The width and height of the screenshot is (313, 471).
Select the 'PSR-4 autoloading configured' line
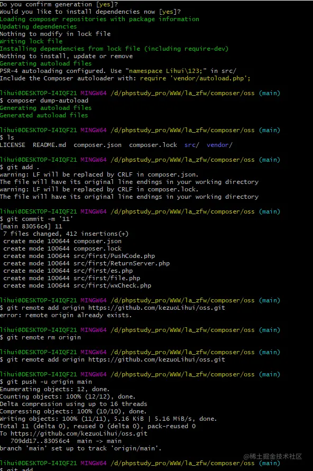point(118,71)
